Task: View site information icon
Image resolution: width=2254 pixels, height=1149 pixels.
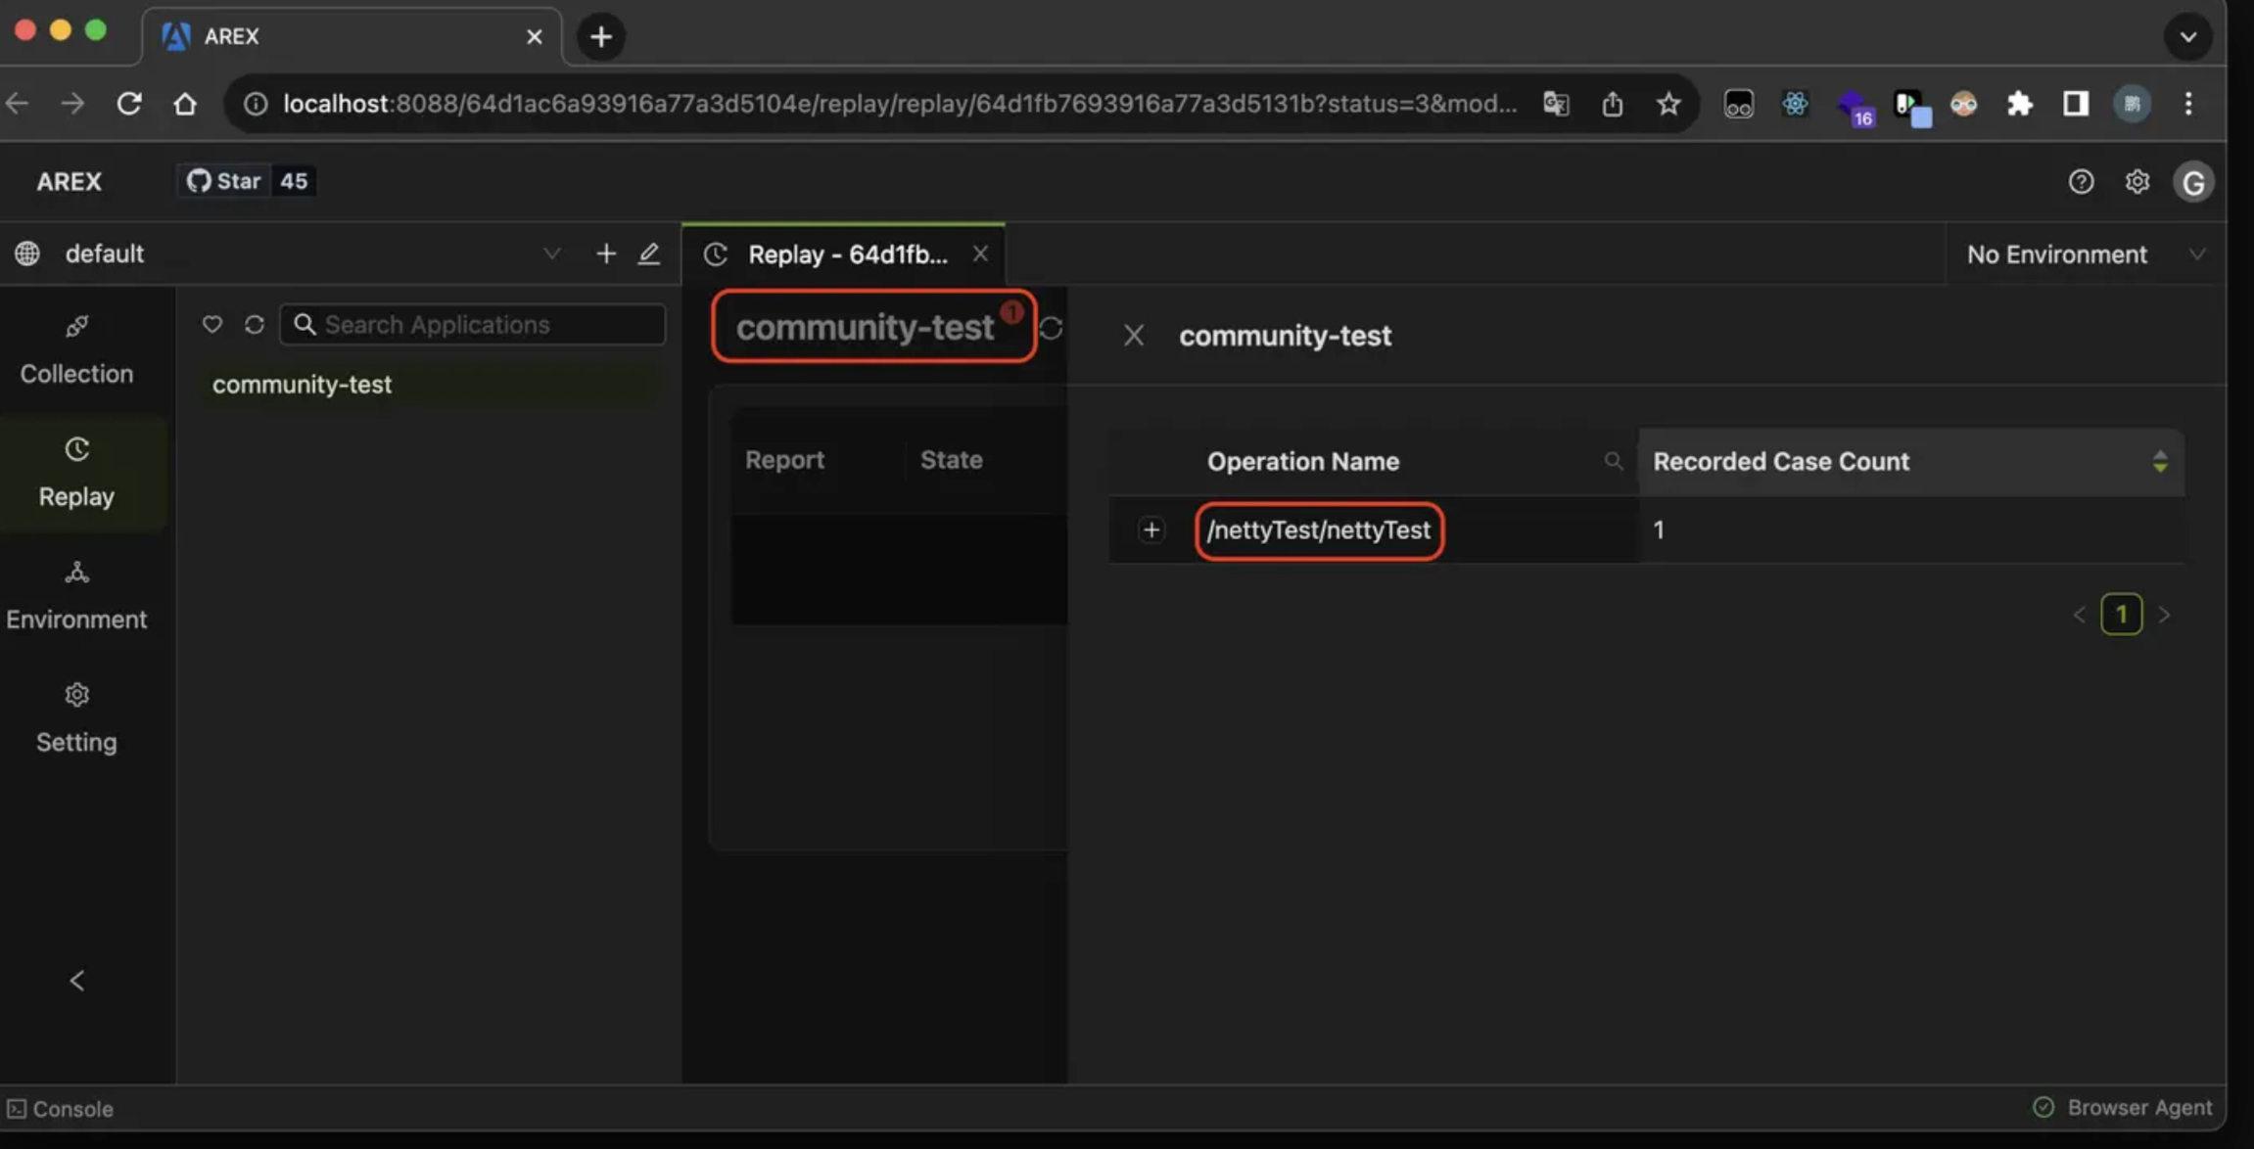Action: pos(255,104)
